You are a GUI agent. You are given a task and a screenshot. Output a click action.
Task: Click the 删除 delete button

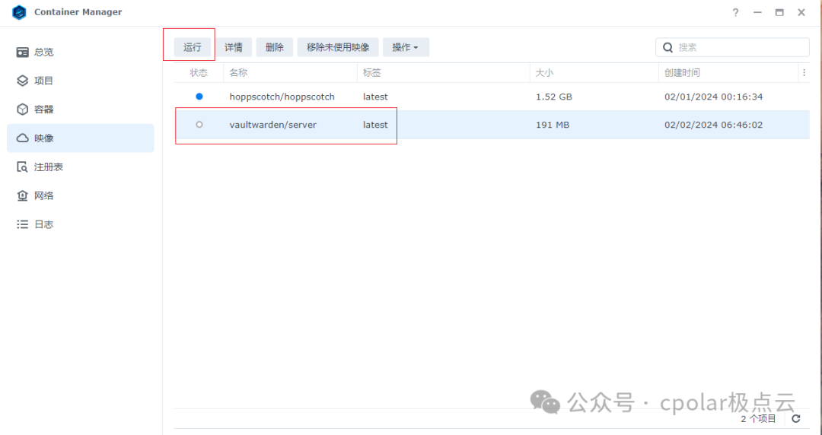tap(275, 47)
